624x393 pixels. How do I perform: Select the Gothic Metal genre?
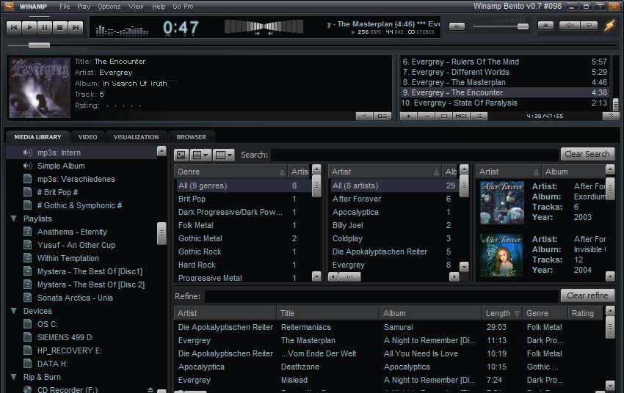[x=200, y=238]
